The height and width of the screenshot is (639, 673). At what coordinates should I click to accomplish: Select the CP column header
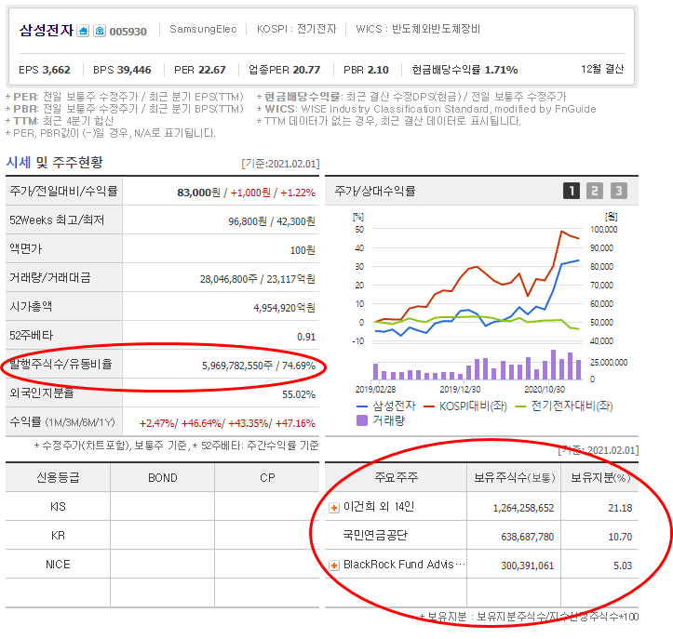[x=267, y=478]
